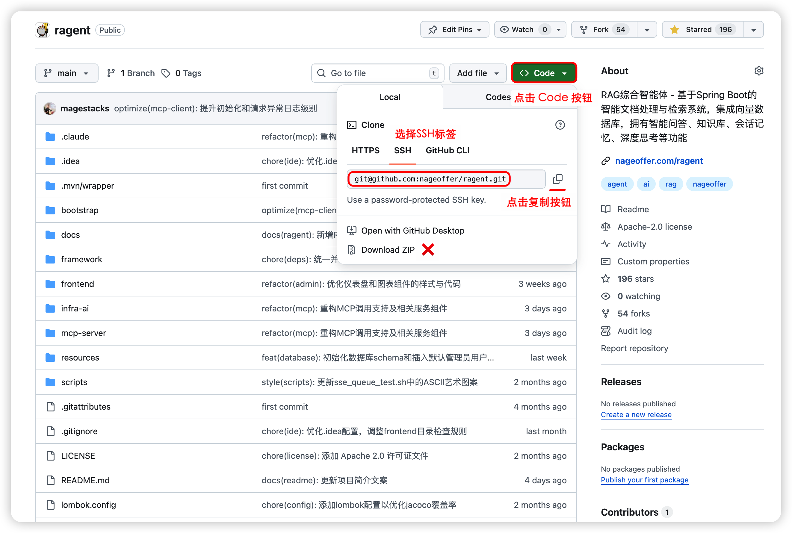The image size is (792, 533).
Task: Click the clone help question mark icon
Action: 560,125
